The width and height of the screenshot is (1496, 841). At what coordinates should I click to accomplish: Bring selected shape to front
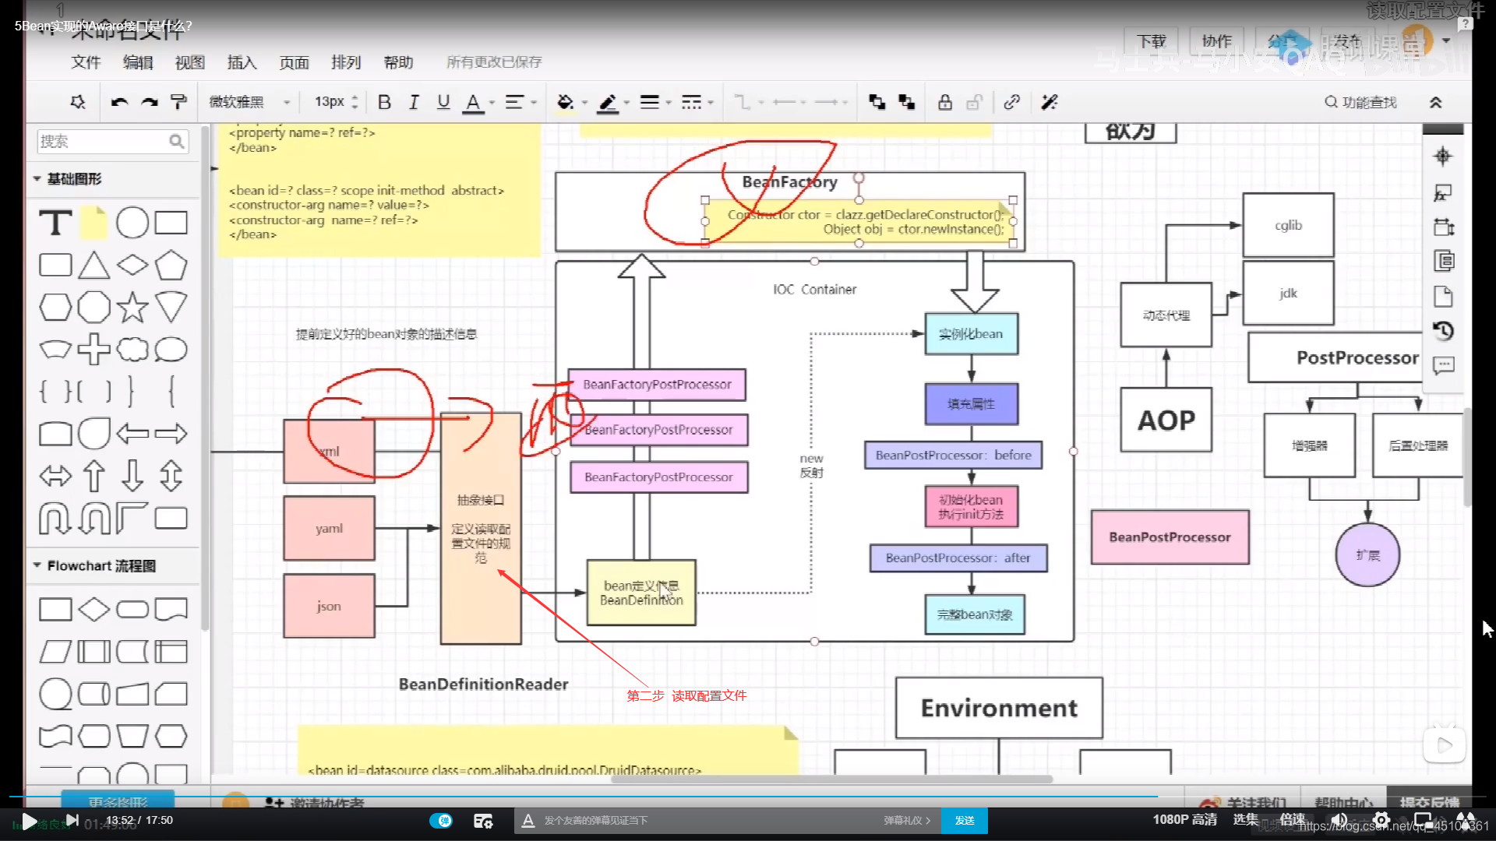point(877,102)
